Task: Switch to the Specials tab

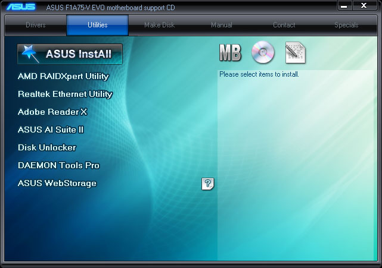Action: 346,25
